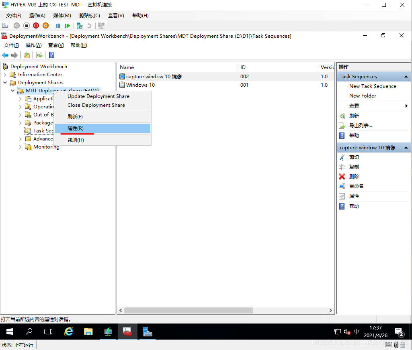This screenshot has width=412, height=350.
Task: Sort list by Name column header
Action: pyautogui.click(x=178, y=67)
